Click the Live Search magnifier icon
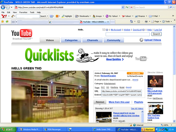This screenshot has height=132, width=176. pyautogui.click(x=171, y=7)
